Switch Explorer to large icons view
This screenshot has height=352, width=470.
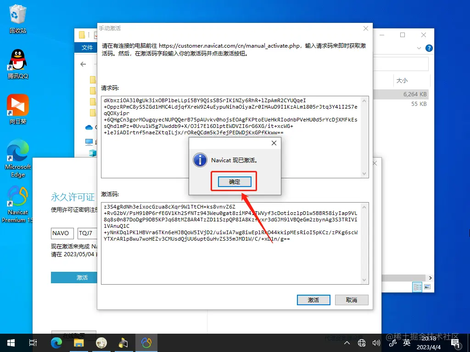point(427,287)
